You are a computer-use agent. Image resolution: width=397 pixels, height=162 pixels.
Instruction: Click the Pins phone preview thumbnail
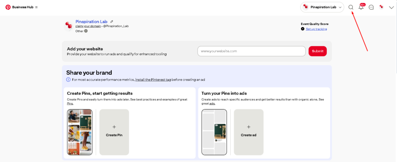[x=80, y=132]
